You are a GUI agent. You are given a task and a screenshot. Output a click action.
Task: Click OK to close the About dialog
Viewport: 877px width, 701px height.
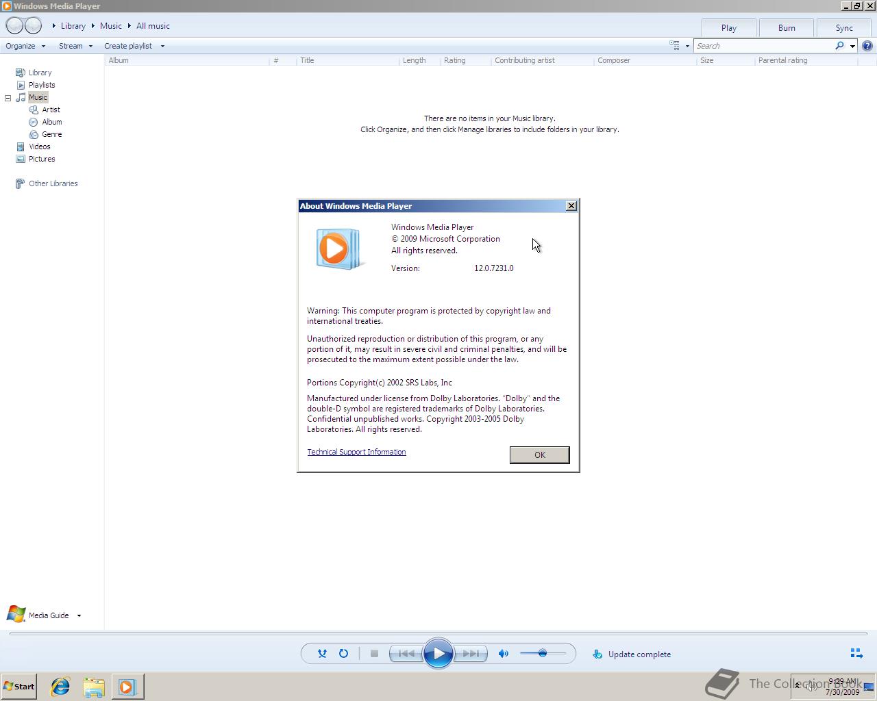tap(539, 455)
